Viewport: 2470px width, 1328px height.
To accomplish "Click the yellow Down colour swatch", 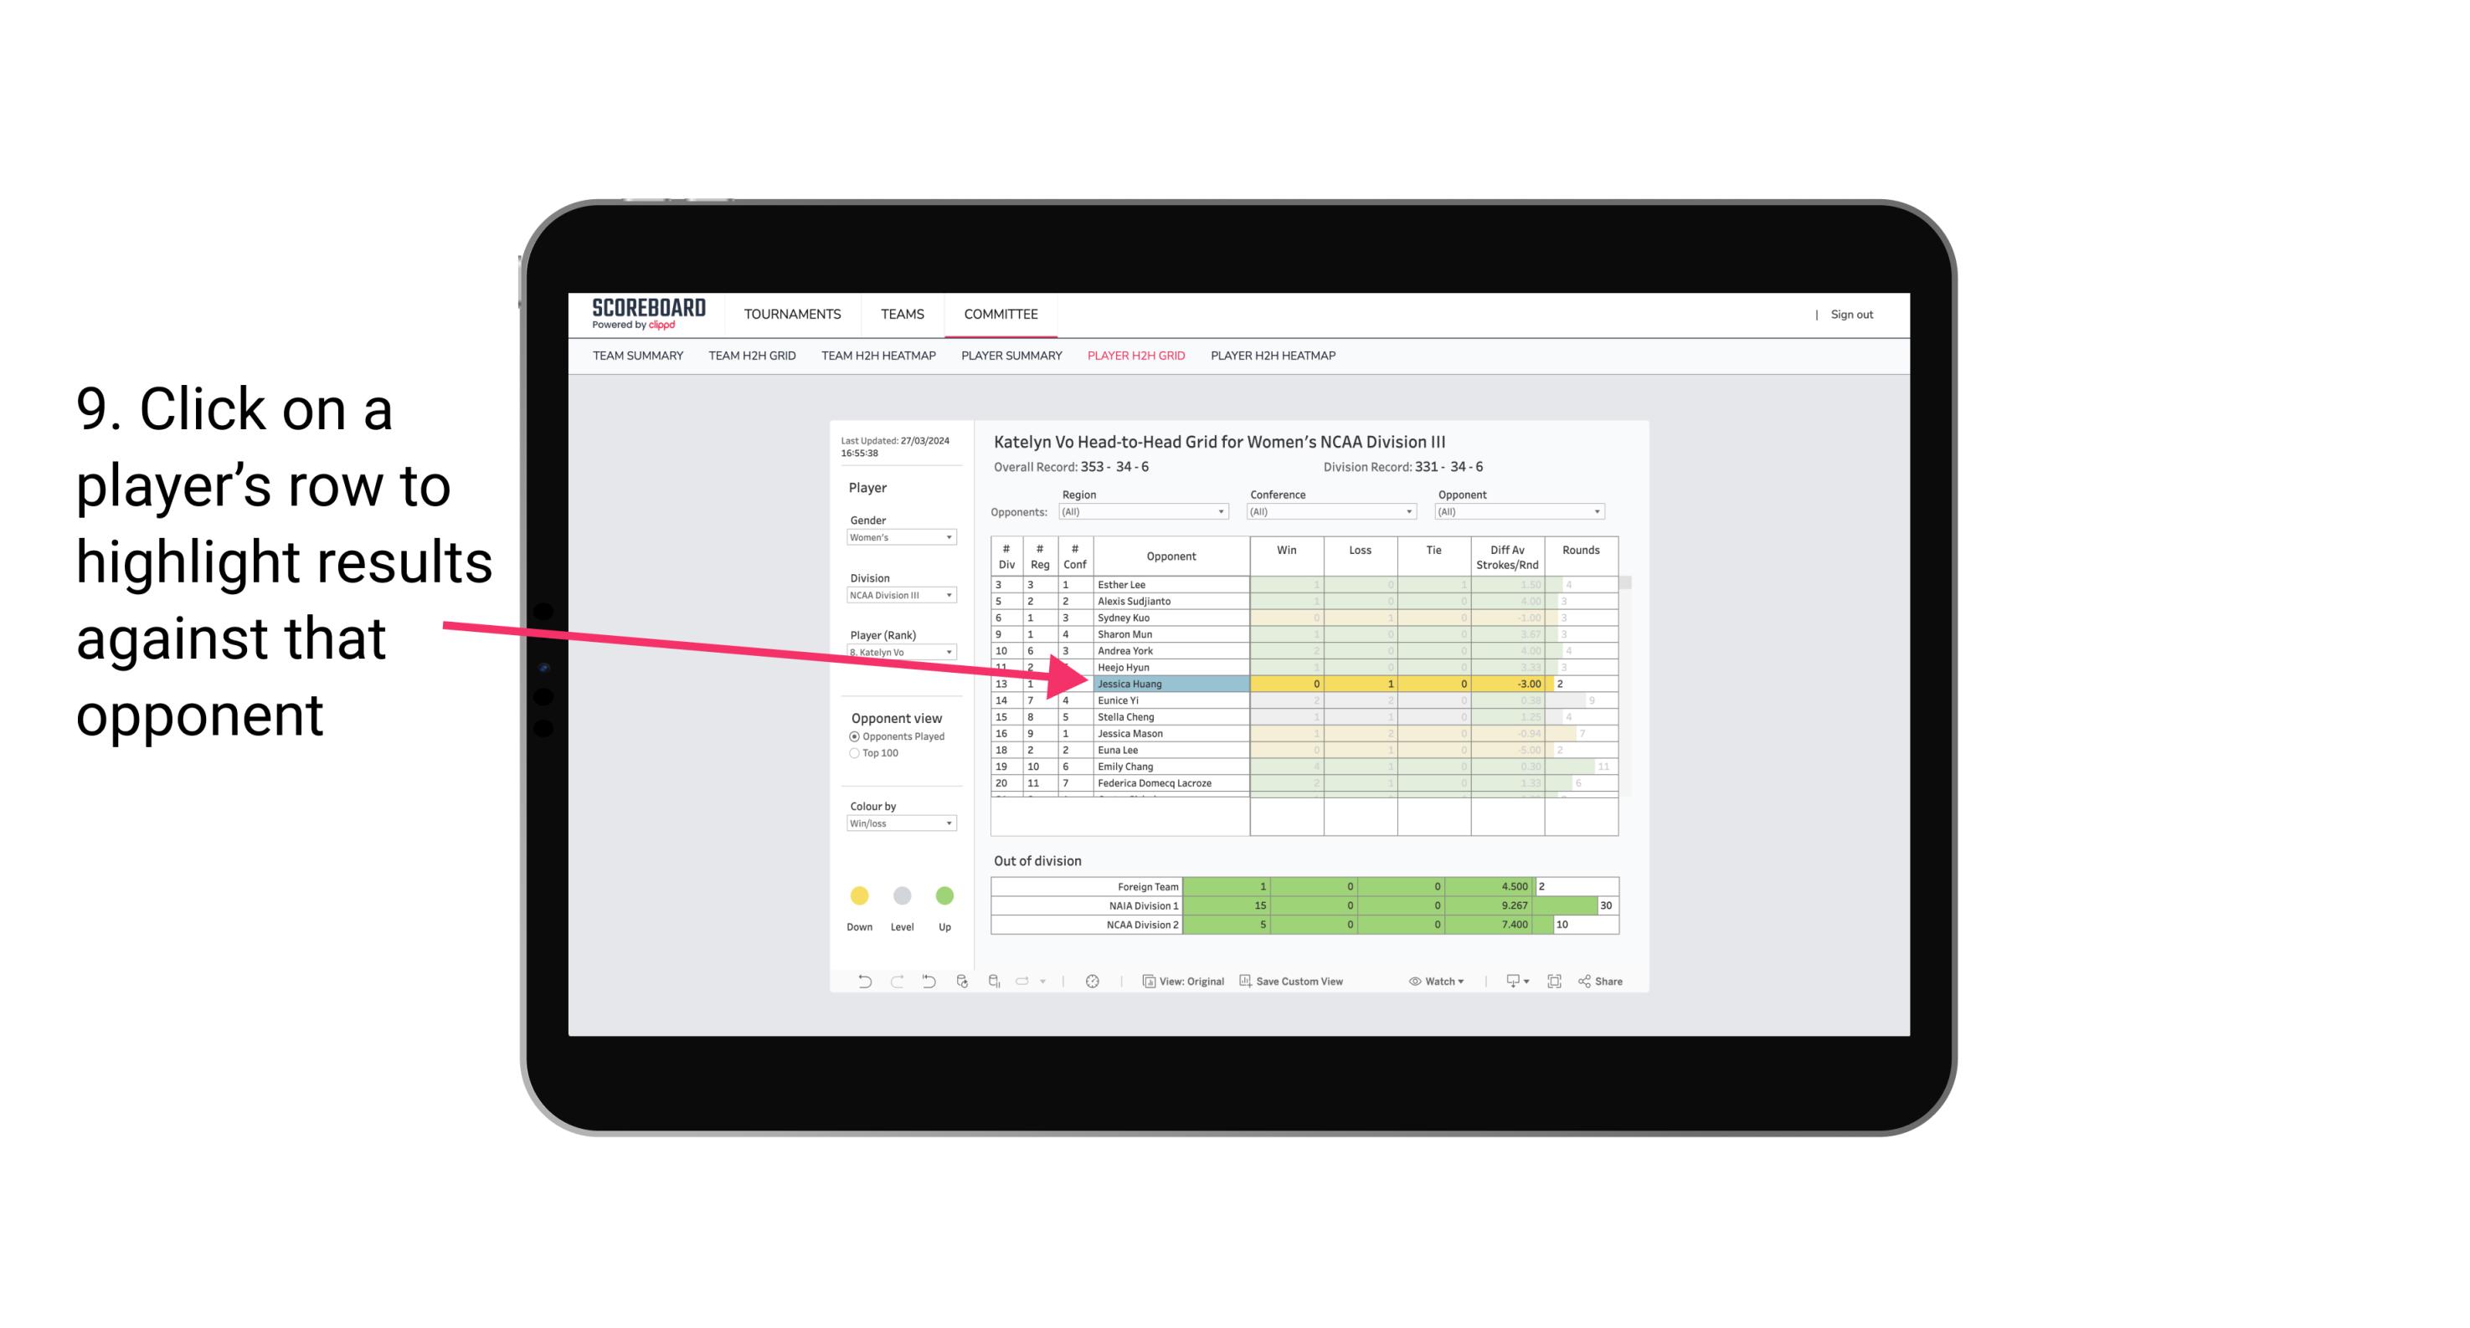I will (x=859, y=893).
